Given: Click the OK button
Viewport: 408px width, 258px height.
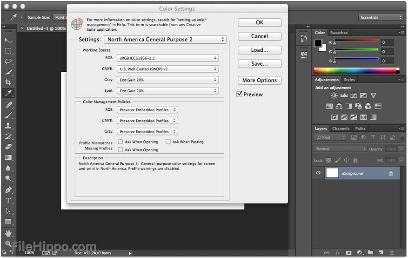Looking at the screenshot, I should [260, 22].
